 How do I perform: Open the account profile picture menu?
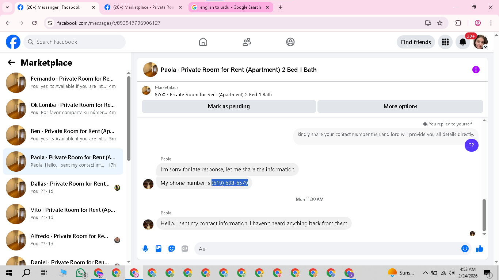pos(480,42)
